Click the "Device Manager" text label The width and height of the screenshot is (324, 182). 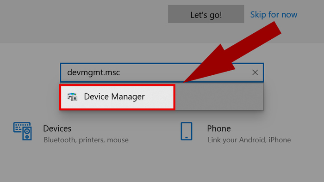click(114, 97)
